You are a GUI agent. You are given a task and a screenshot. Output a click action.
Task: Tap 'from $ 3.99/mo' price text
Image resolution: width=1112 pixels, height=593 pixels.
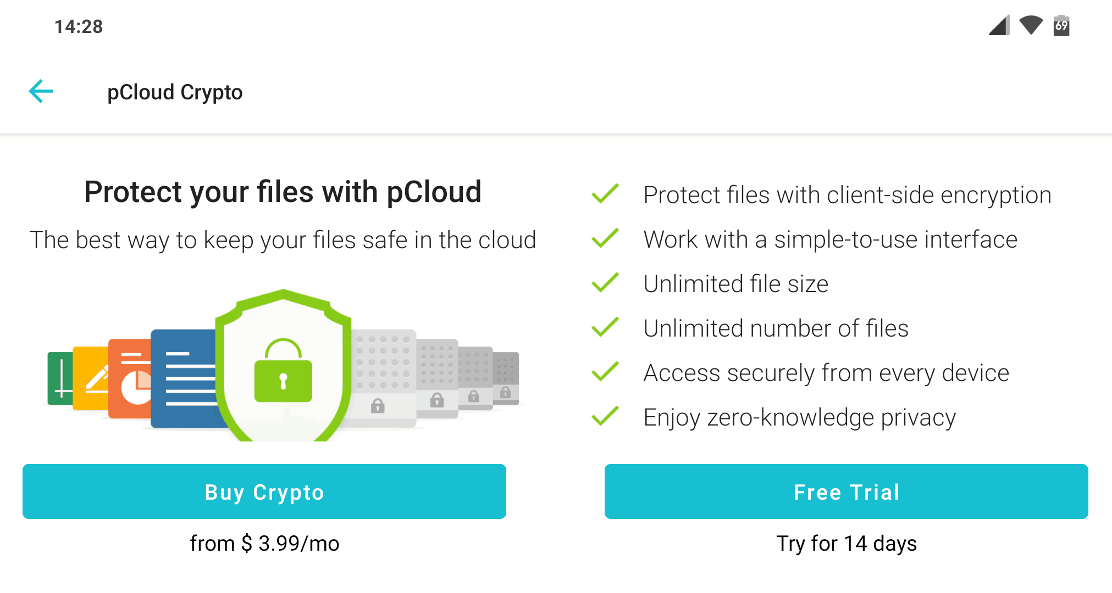(264, 544)
